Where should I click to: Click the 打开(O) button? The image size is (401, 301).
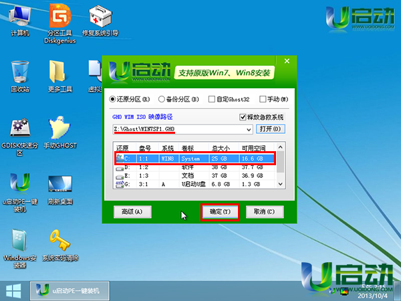click(270, 128)
